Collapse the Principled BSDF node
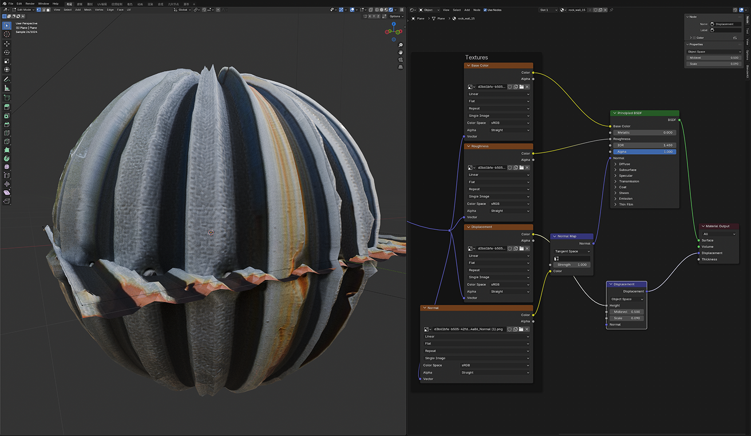 pos(614,113)
